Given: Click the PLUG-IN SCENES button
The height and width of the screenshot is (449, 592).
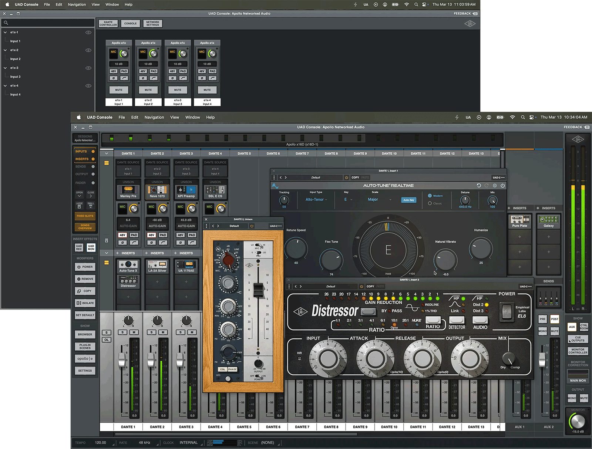Looking at the screenshot, I should point(85,347).
